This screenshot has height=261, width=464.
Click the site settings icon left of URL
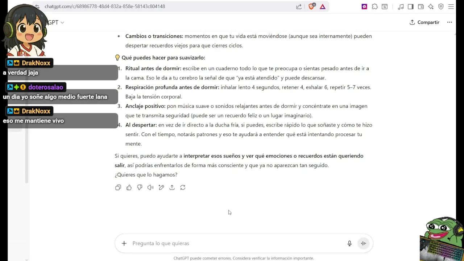(37, 7)
